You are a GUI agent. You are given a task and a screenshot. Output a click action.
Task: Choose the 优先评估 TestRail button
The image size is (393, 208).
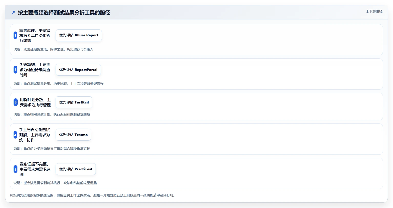pyautogui.click(x=74, y=102)
